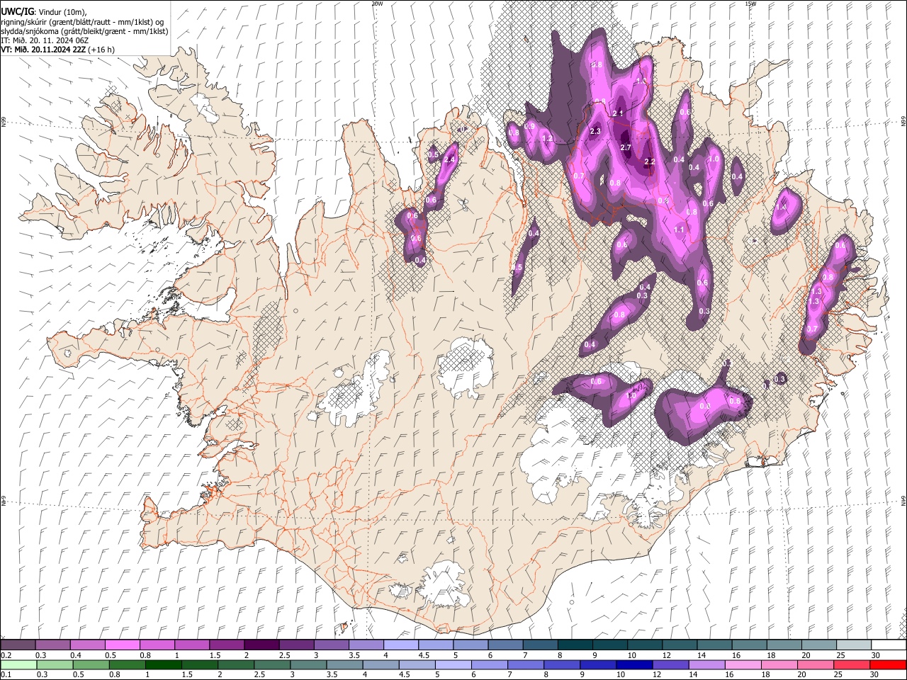Click the 'UWC/IG: Vindur (10m)' title text
Screen dimensions: 907x680
tap(44, 11)
